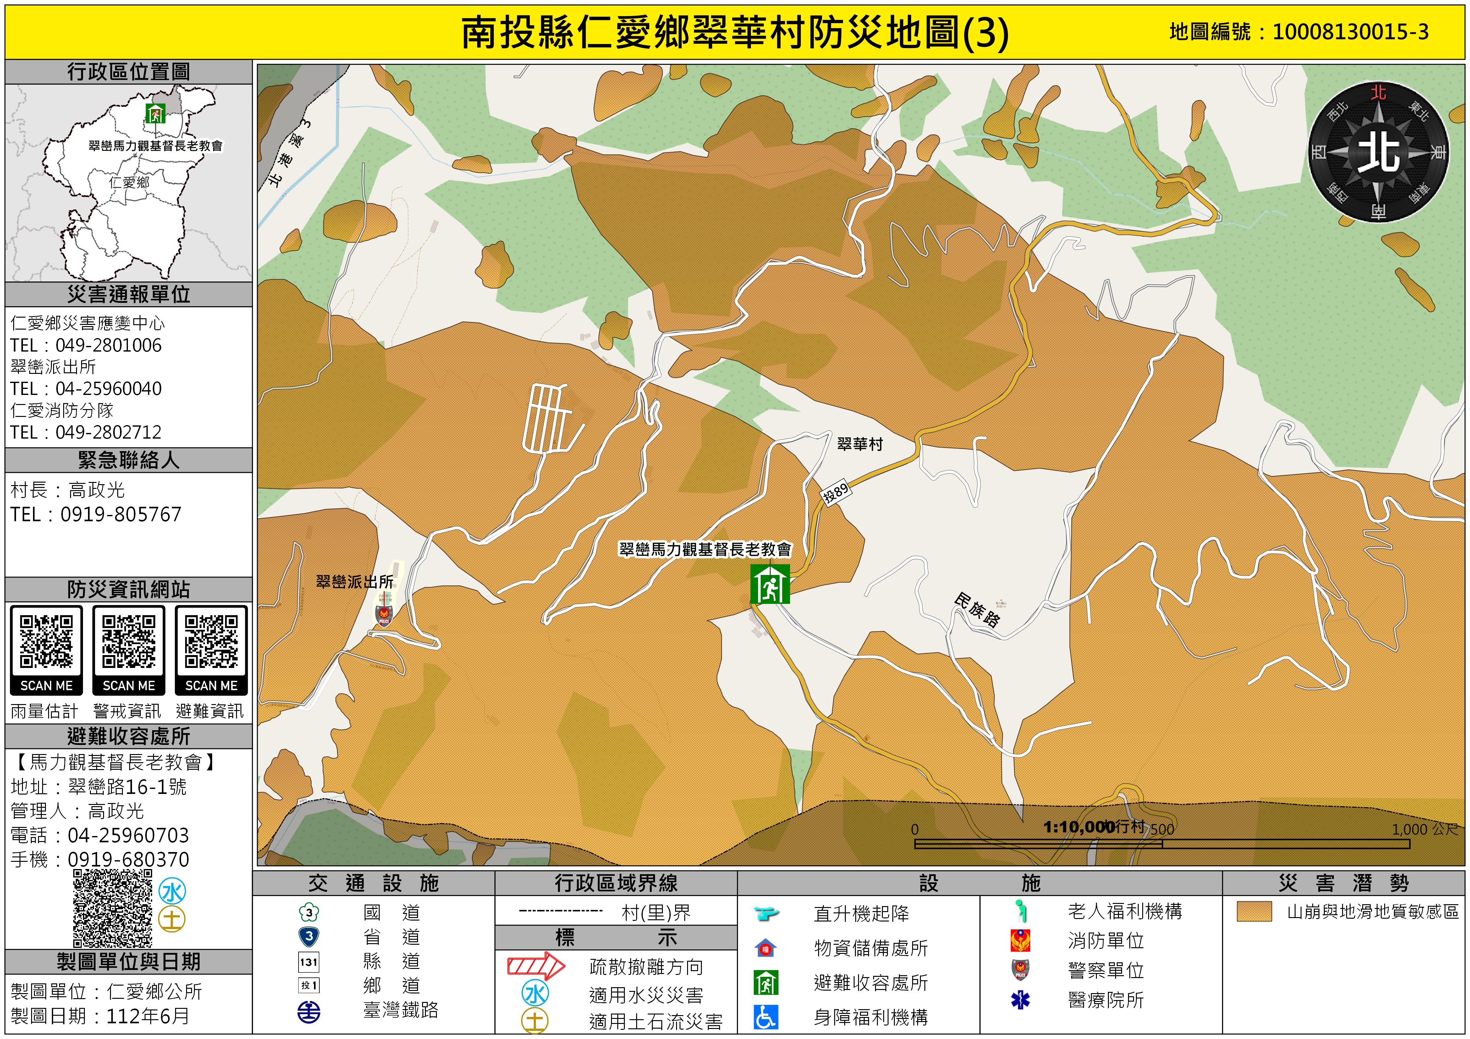Click the supply storage house legend icon
The image size is (1470, 1039).
click(x=766, y=948)
